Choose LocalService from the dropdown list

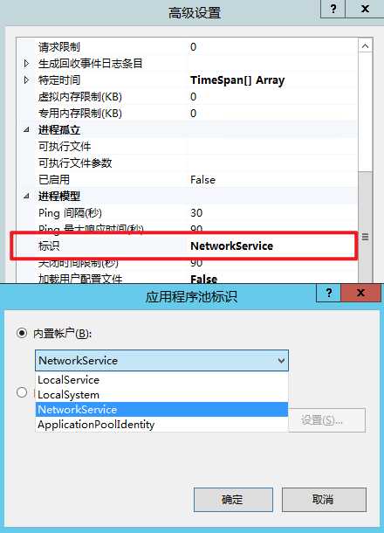pyautogui.click(x=161, y=380)
